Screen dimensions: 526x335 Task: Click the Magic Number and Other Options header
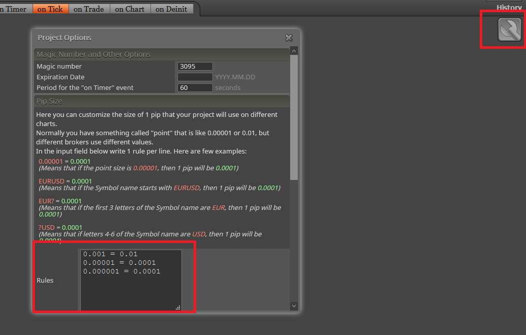tap(162, 54)
